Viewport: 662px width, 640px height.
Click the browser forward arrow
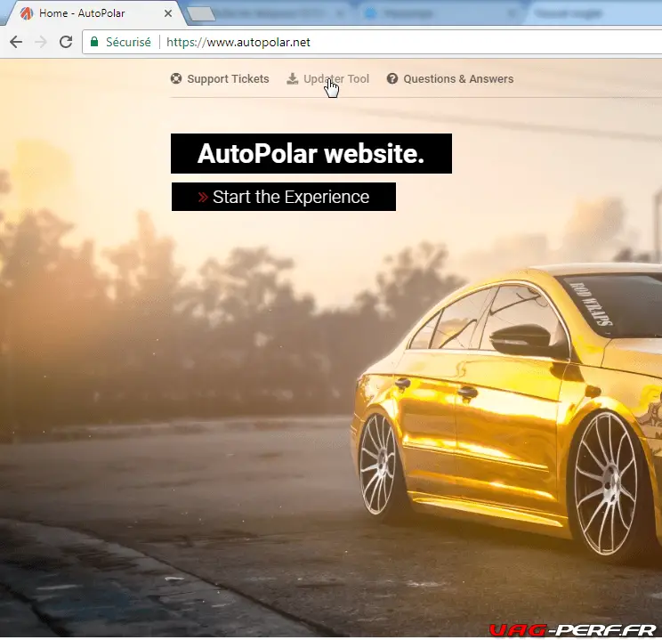coord(41,42)
